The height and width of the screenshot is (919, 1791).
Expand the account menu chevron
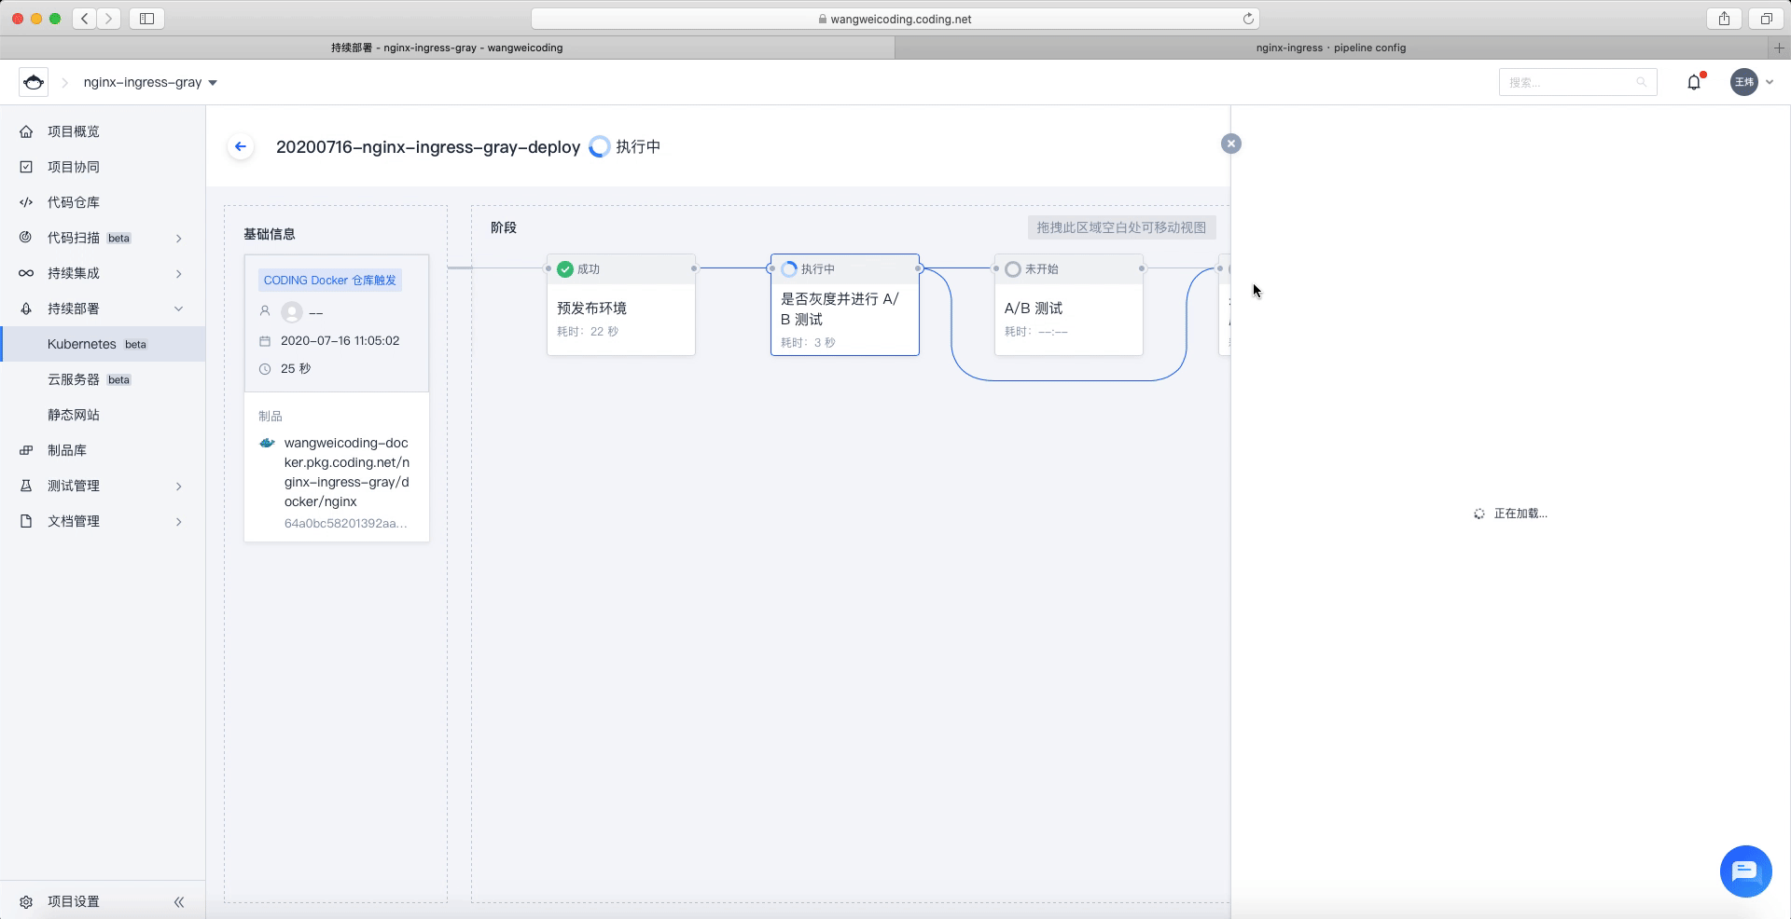tap(1770, 82)
